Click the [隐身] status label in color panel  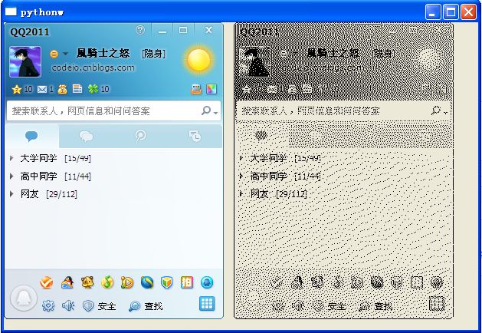(153, 54)
